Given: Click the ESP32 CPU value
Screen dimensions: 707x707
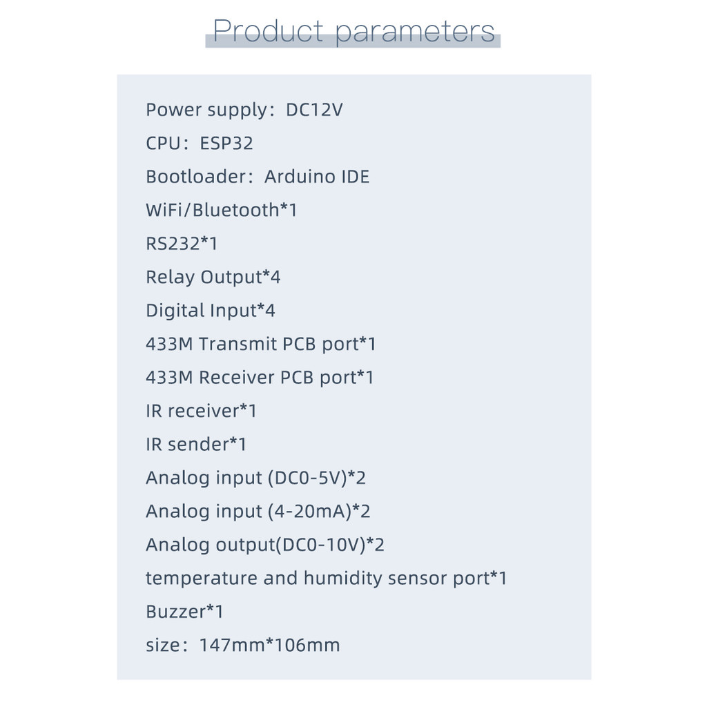Looking at the screenshot, I should [x=226, y=144].
